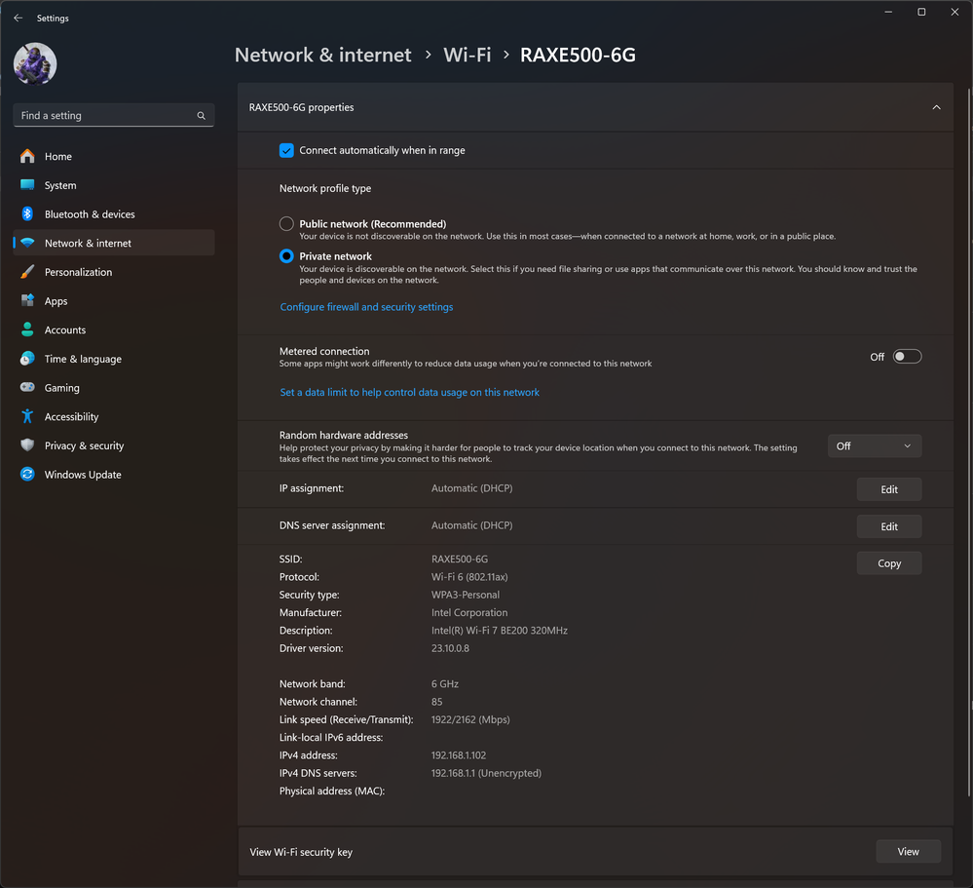The image size is (973, 888).
Task: Open Bluetooth & devices label
Action: pos(90,214)
